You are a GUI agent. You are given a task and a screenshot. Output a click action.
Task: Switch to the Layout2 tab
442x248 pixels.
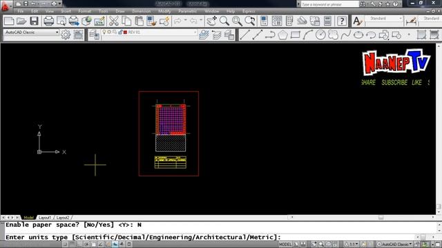(63, 218)
